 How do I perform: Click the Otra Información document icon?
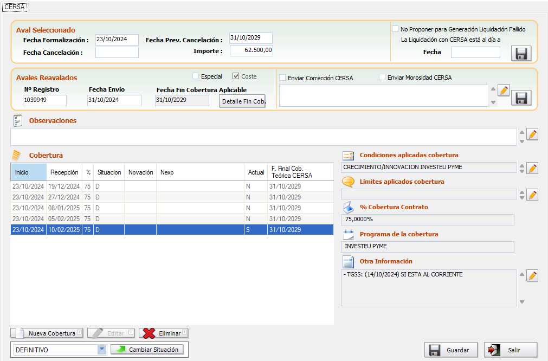348,261
